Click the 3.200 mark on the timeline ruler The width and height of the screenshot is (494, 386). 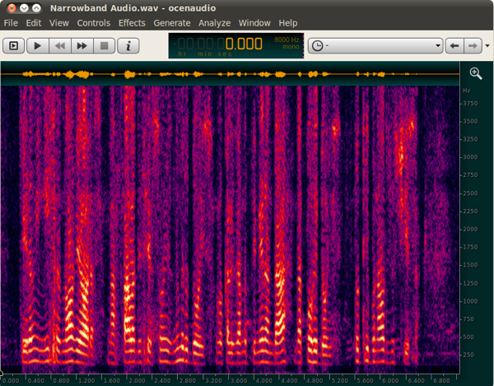click(x=213, y=380)
